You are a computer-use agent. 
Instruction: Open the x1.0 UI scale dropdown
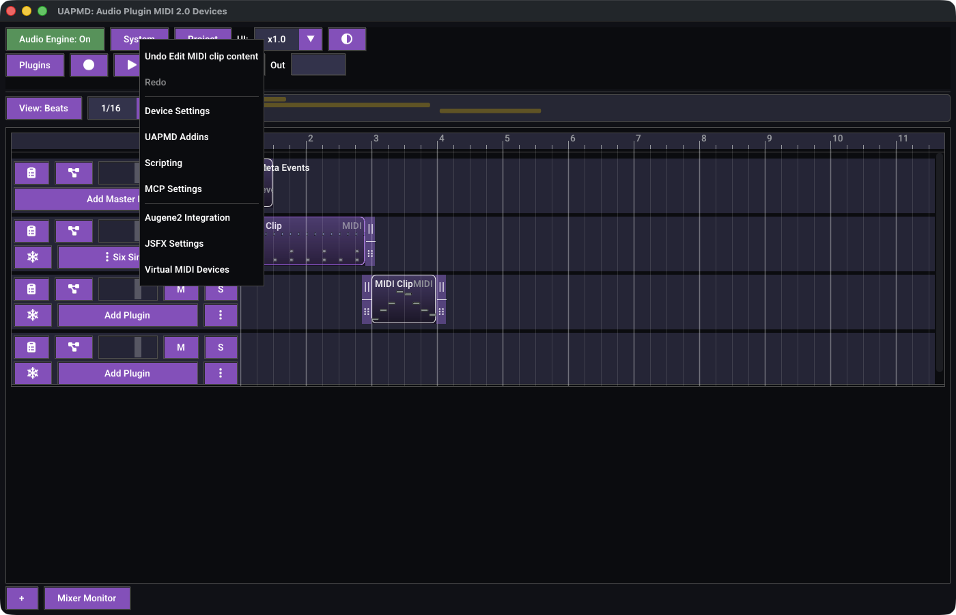[x=288, y=39]
